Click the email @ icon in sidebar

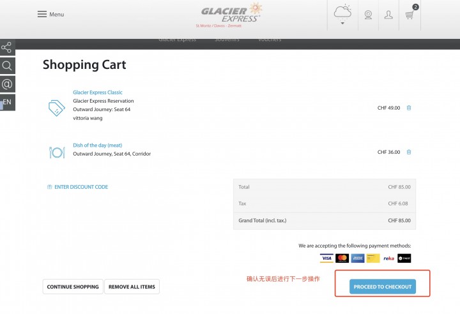tap(7, 84)
